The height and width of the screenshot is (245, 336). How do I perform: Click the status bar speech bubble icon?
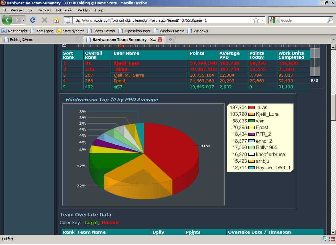pos(325,239)
